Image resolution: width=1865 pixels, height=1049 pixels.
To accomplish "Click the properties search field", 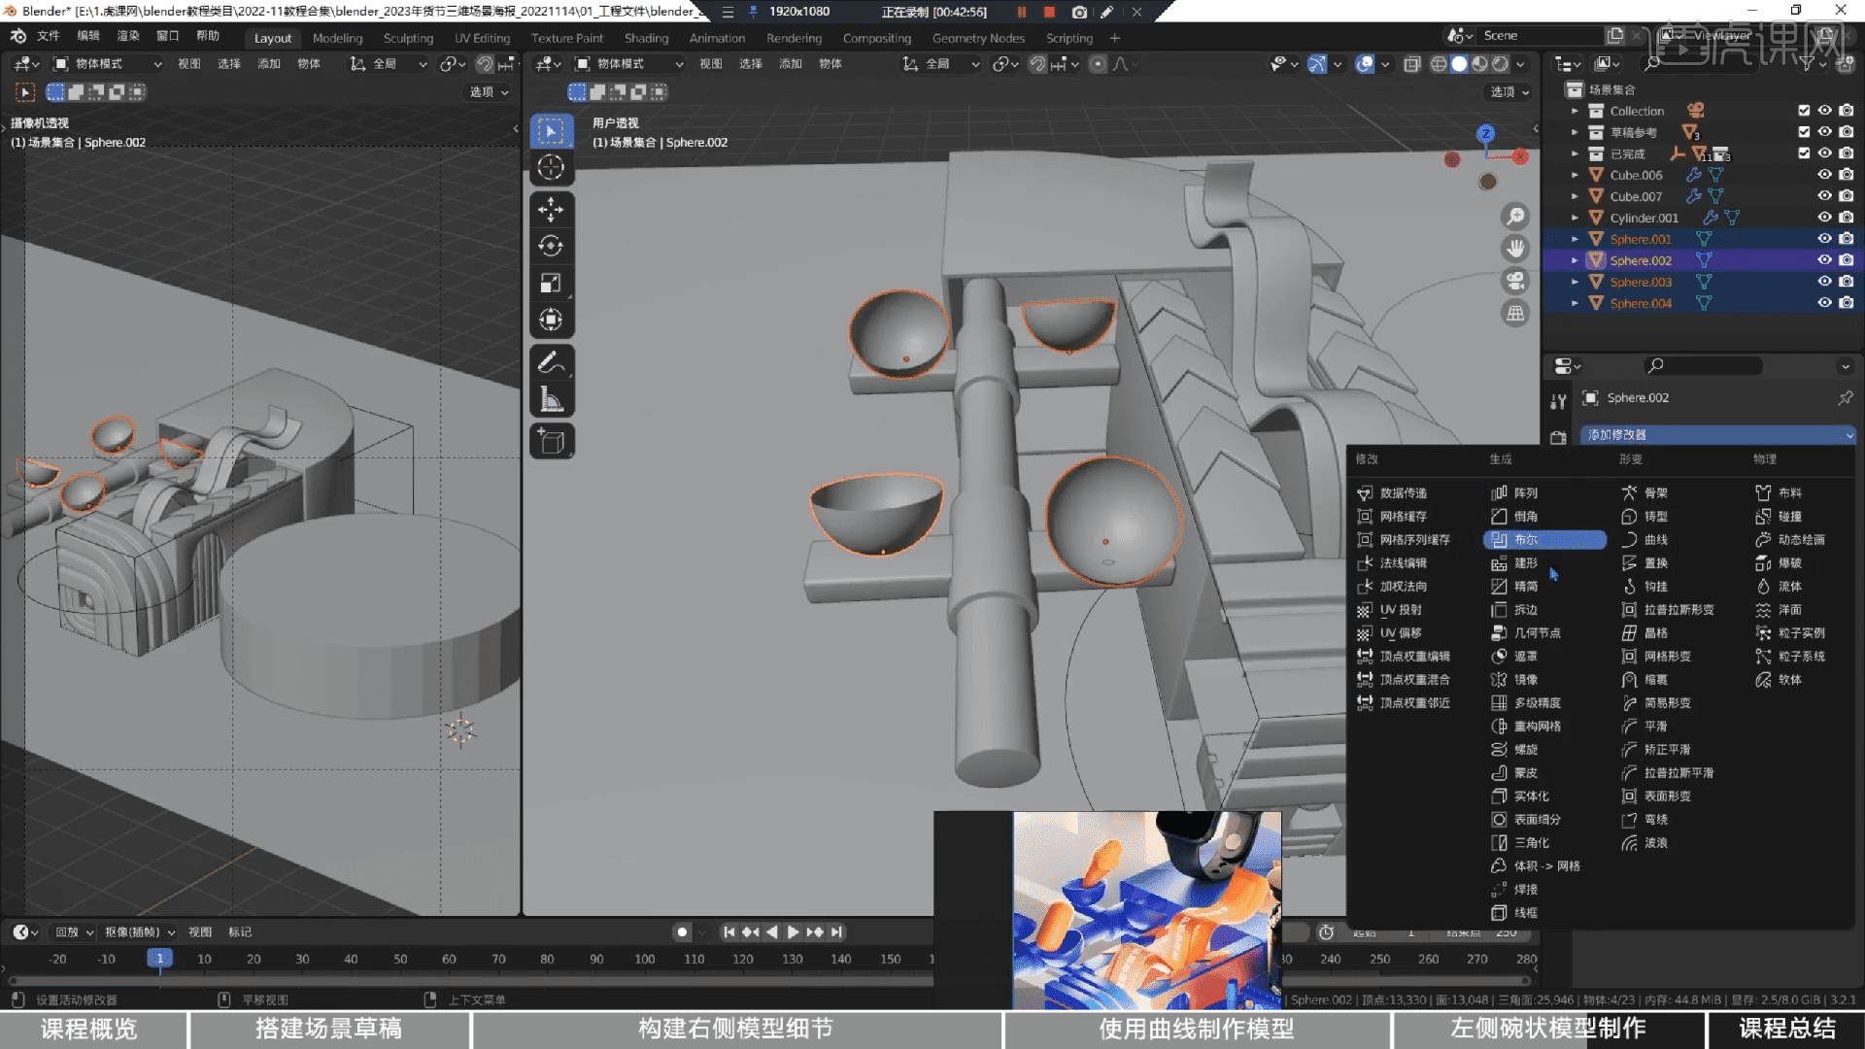I will [1703, 365].
